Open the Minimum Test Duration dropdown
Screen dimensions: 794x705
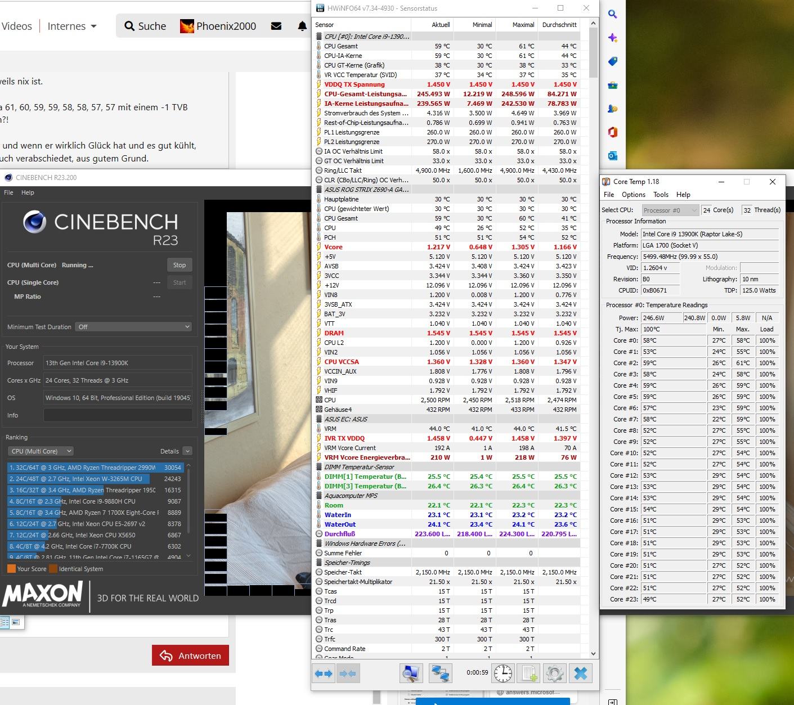click(x=133, y=327)
